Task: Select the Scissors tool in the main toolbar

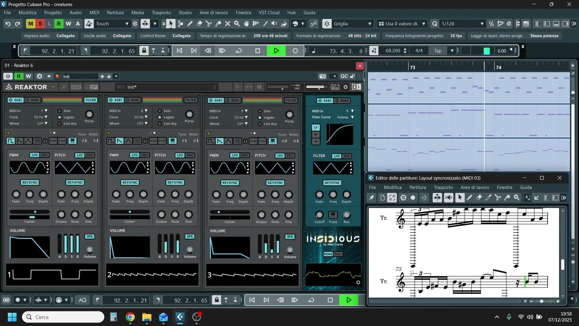Action: [209, 24]
